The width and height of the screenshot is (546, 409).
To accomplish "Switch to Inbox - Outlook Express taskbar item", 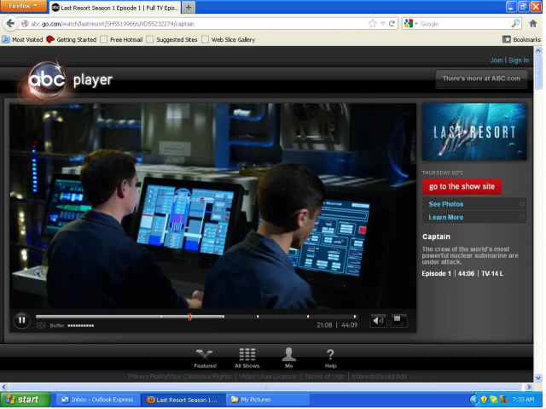I will 98,401.
